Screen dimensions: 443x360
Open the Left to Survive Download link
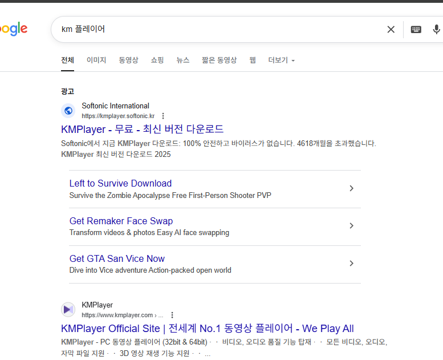coord(121,183)
